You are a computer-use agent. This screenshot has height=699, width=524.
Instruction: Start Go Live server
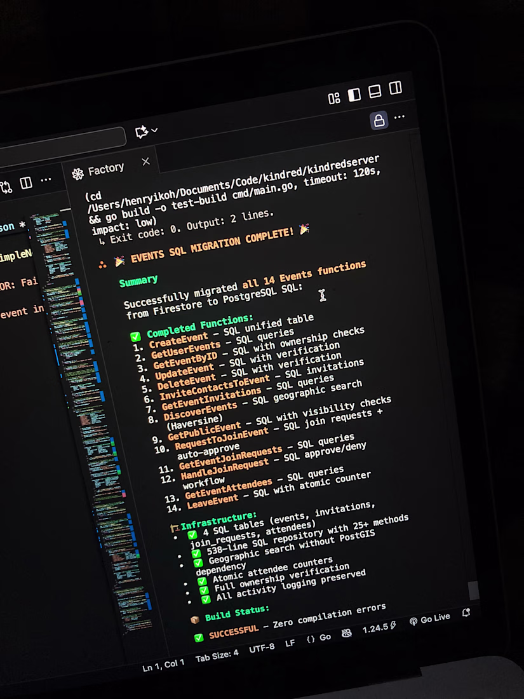[430, 619]
